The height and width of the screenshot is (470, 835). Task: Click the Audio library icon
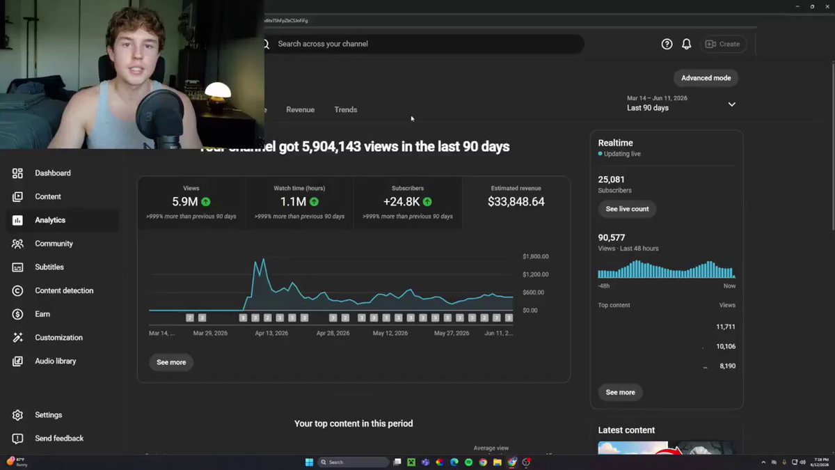click(x=18, y=361)
